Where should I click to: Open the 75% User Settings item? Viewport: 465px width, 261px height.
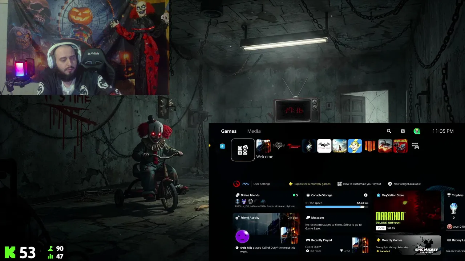coord(252,184)
